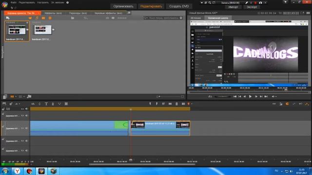Toggle the projects filter icon in library
The height and width of the screenshot is (175, 312).
(x=50, y=18)
